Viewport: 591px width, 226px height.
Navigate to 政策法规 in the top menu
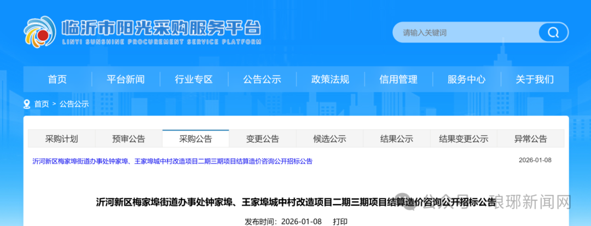click(x=330, y=79)
